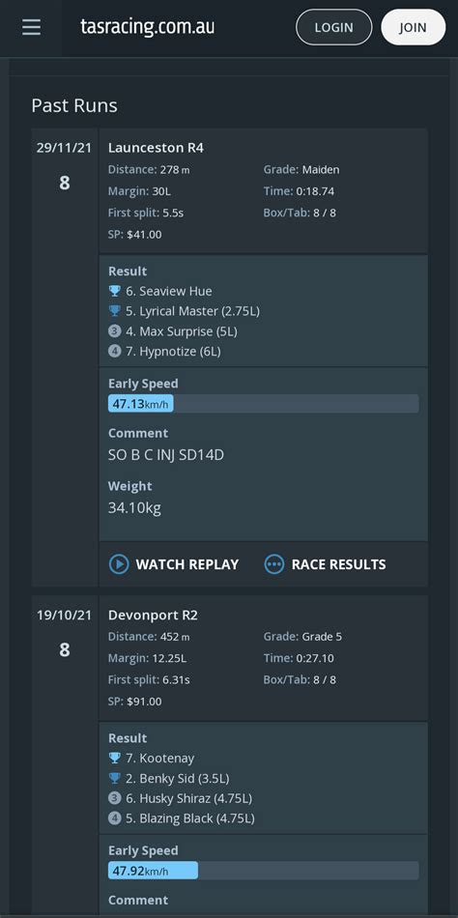Screen dimensions: 458x918
Task: Click the JOIN button
Action: (414, 27)
